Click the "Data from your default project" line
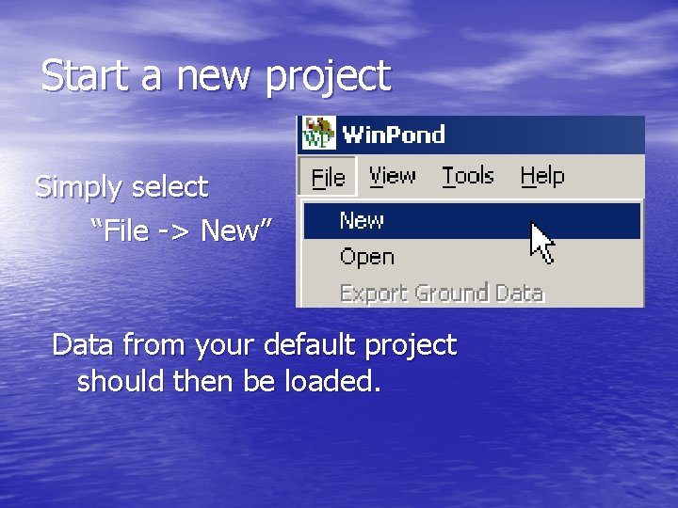Viewport: 678px width, 508px height. (x=254, y=345)
